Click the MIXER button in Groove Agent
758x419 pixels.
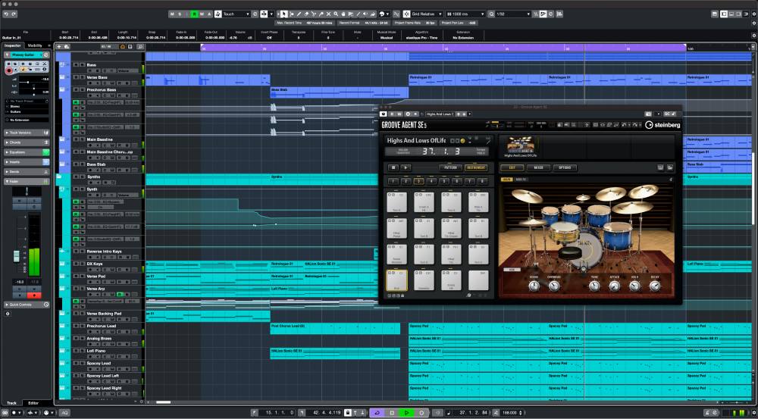tap(537, 167)
